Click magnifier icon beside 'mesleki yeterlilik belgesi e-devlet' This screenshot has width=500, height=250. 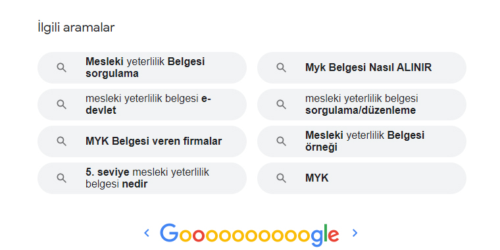click(x=62, y=105)
